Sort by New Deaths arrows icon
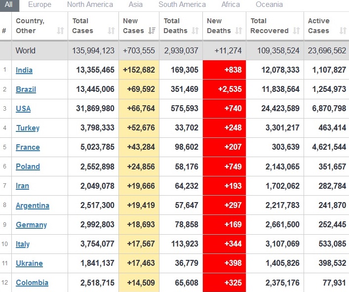The image size is (349, 292). [x=238, y=31]
